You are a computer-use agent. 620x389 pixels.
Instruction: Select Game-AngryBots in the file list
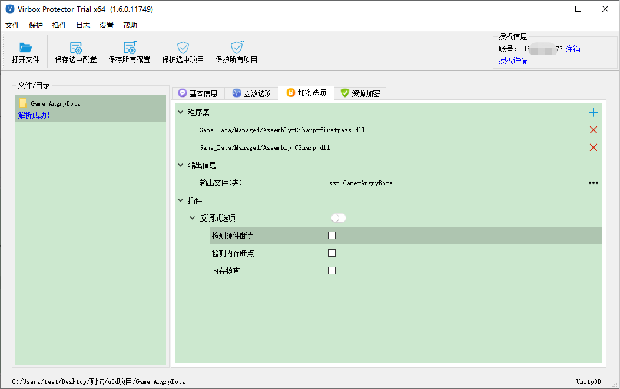click(91, 108)
